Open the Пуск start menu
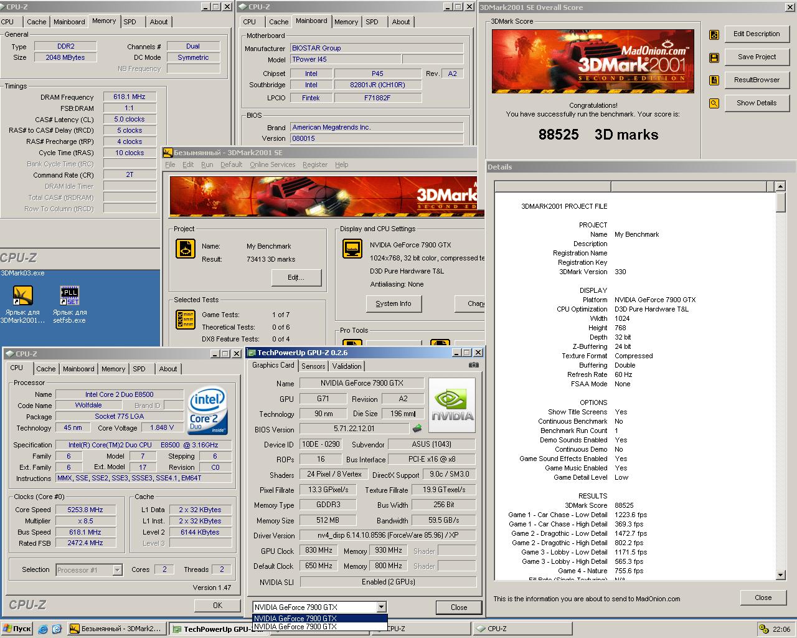This screenshot has height=638, width=797. click(x=17, y=629)
